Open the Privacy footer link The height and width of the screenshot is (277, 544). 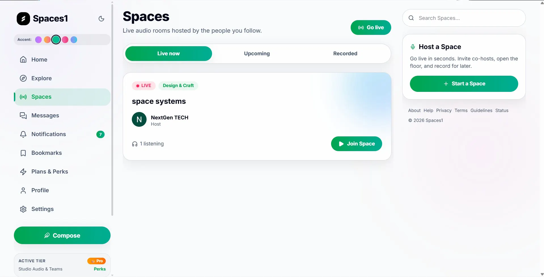click(444, 111)
